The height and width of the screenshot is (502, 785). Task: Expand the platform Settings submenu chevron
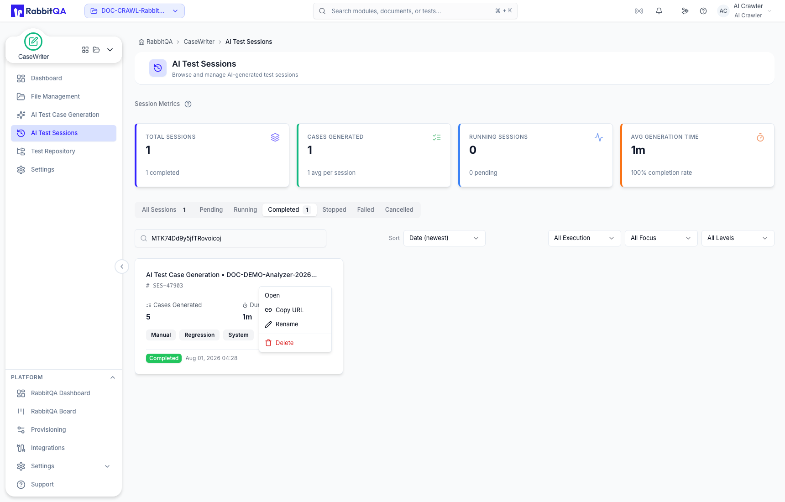tap(107, 466)
